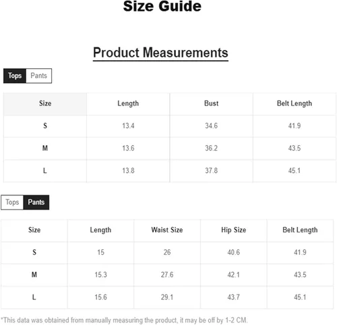Select hip value 43.7 for size L
Viewport: 337px width, 325px height.
pos(233,297)
